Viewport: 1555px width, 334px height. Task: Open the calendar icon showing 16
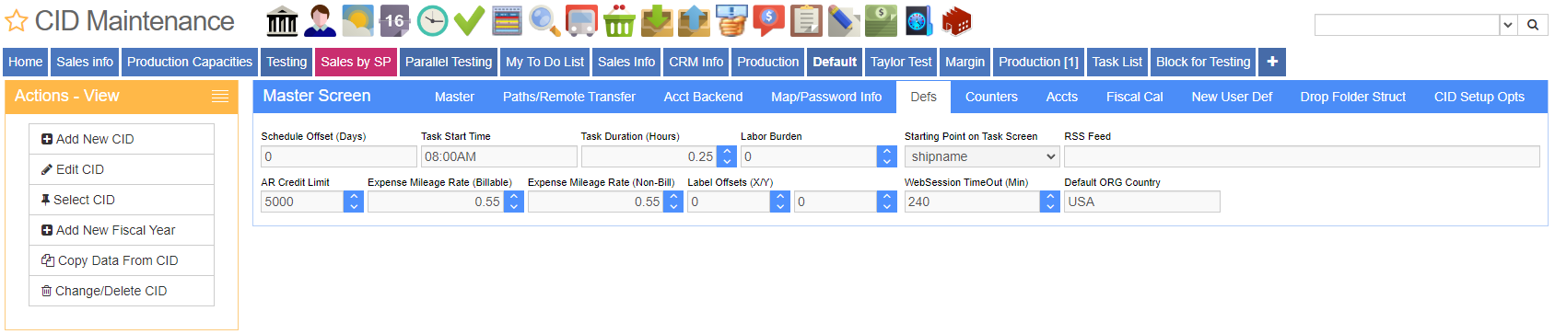coord(394,21)
